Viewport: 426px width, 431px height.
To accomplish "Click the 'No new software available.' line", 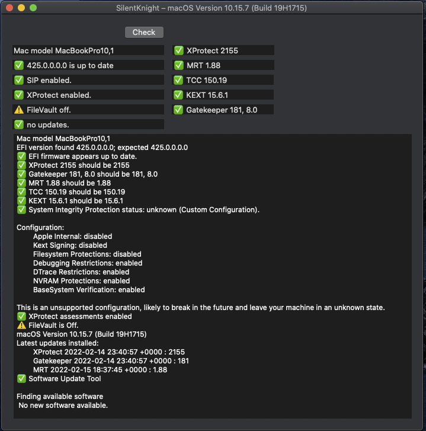I will [63, 406].
